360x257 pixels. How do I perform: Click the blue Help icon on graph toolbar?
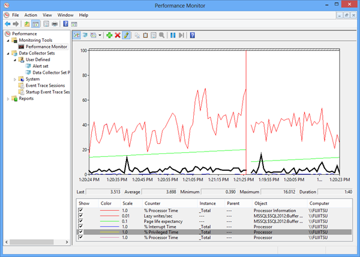click(x=192, y=35)
